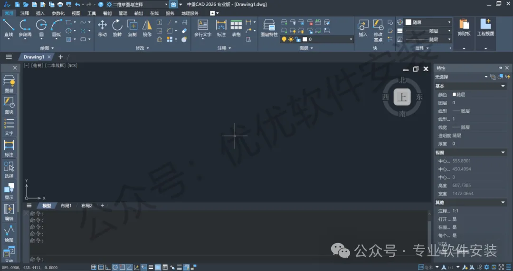Image resolution: width=513 pixels, height=271 pixels.
Task: Click the rectangle tool icon in 绘图 panel
Action: [69, 22]
